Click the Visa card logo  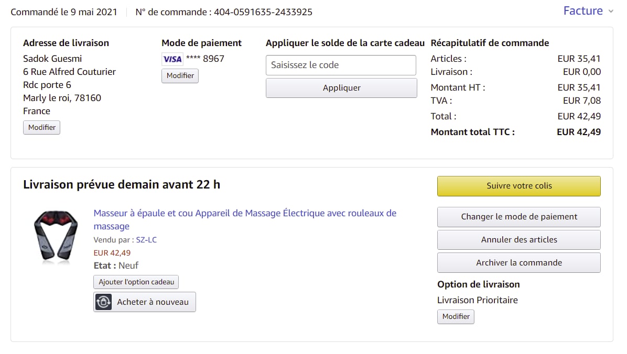tap(172, 59)
